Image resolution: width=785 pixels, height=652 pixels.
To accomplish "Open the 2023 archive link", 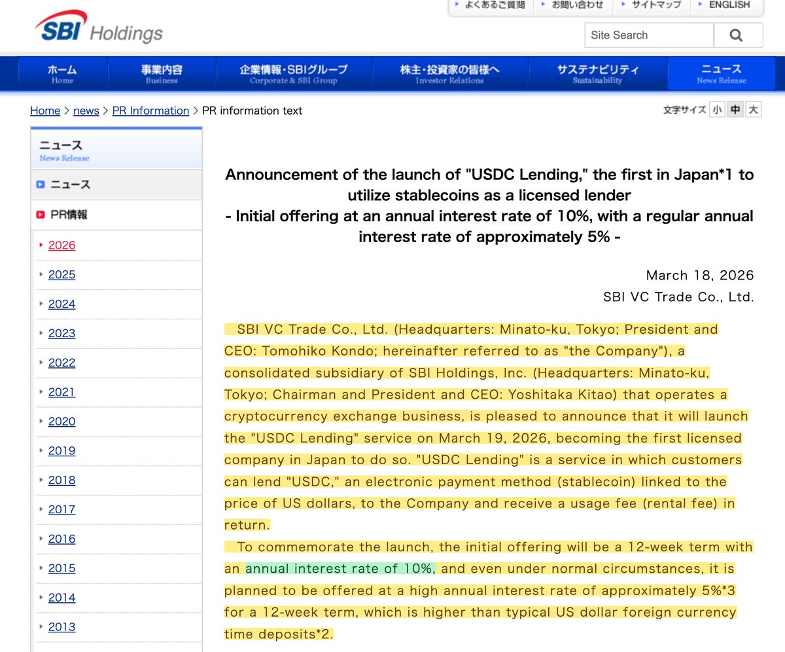I will (61, 333).
